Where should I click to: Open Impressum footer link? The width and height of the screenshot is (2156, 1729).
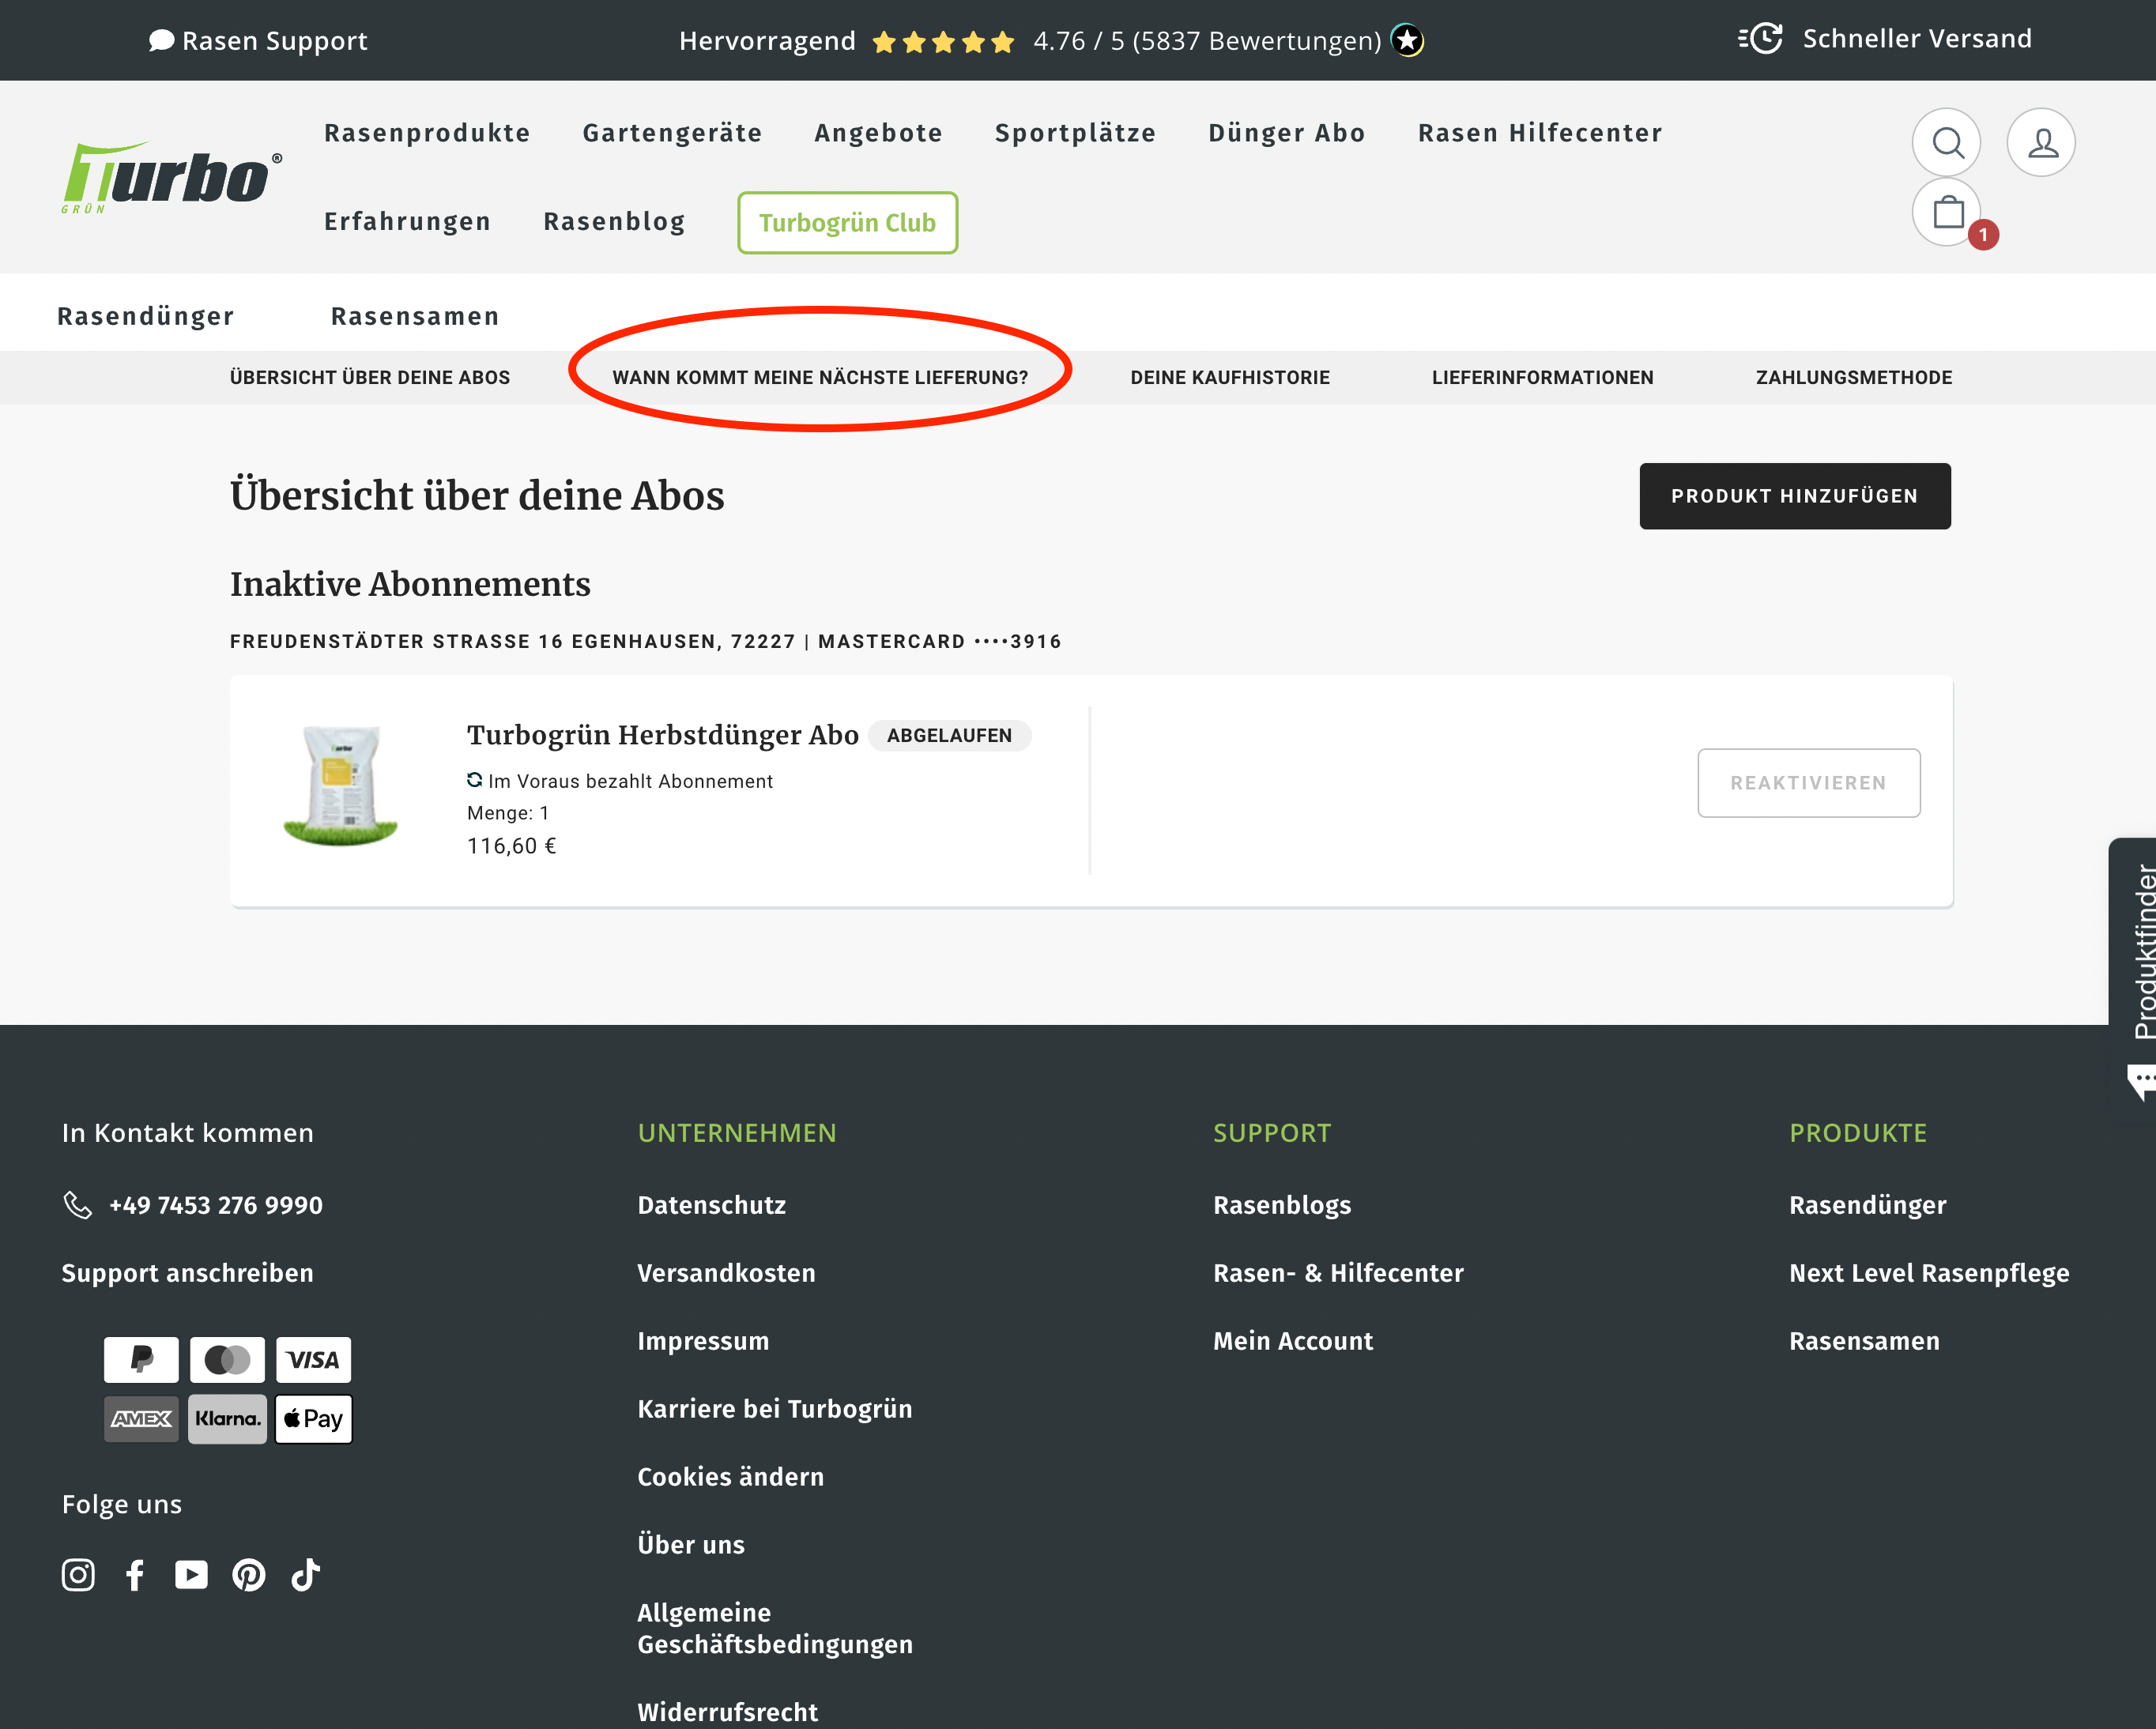[703, 1341]
